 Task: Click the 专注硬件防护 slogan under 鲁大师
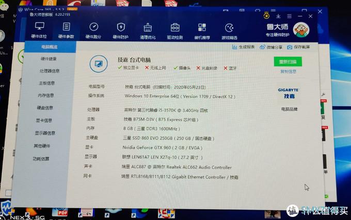pos(277,35)
